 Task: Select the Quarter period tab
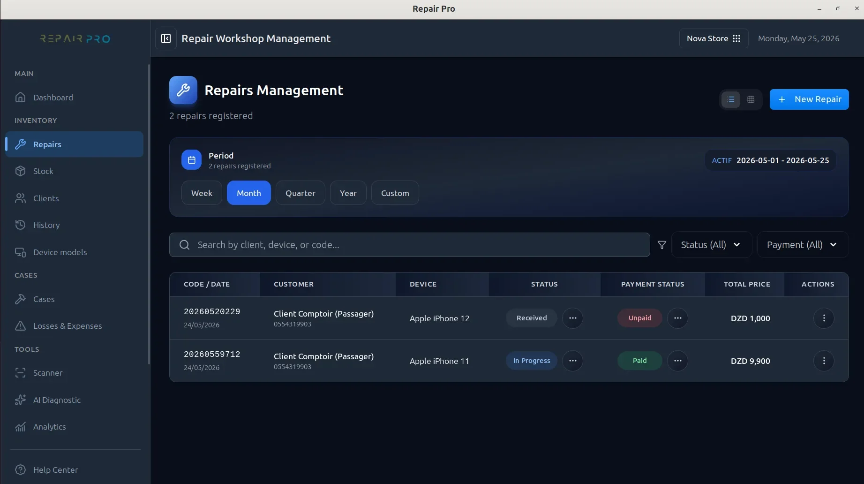point(301,193)
